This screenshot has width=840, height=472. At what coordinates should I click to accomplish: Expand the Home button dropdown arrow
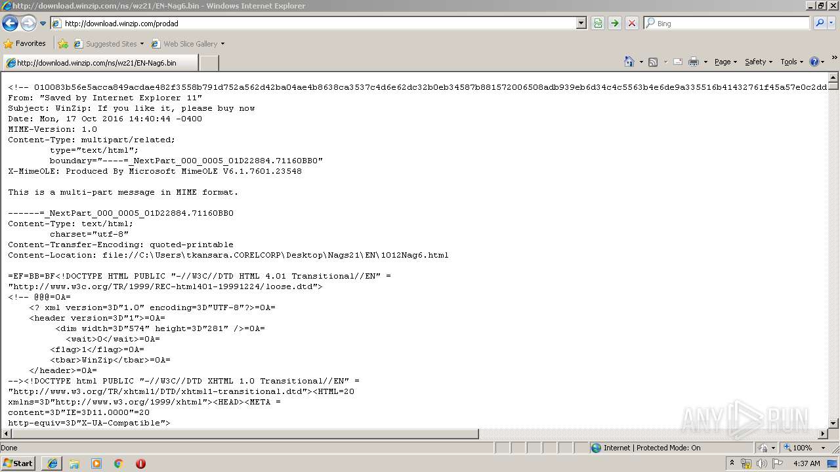point(641,62)
